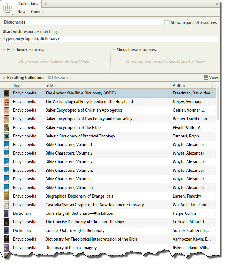Select Baker Encyclopedia of Psychology and Counseling title
The width and height of the screenshot is (225, 265).
90,120
